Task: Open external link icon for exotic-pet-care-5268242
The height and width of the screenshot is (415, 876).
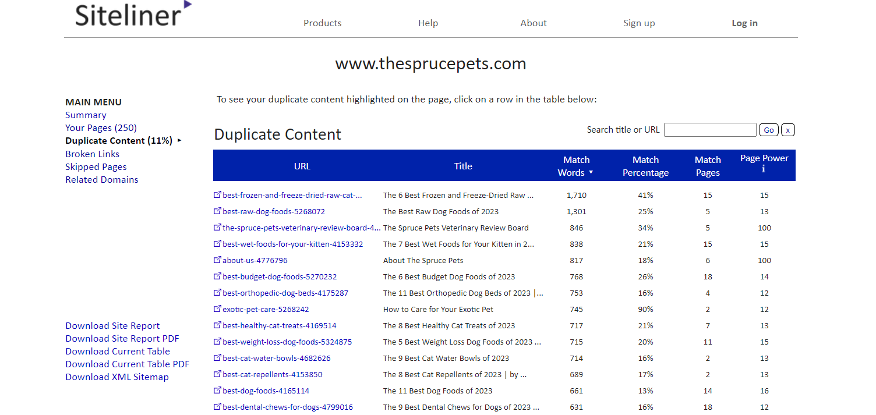Action: (x=218, y=309)
